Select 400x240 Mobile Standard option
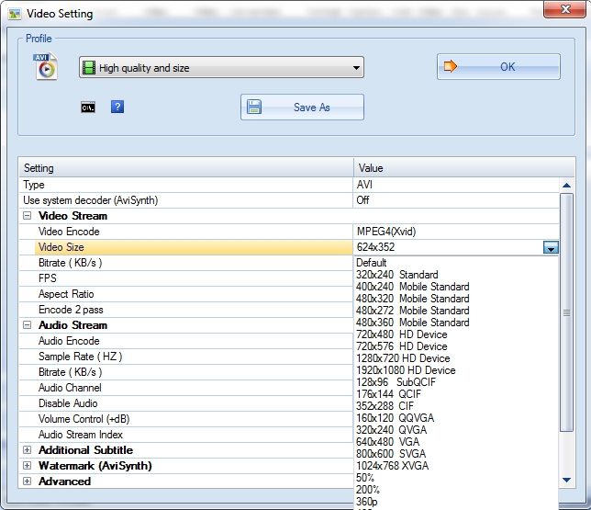Image resolution: width=591 pixels, height=510 pixels. [456, 287]
